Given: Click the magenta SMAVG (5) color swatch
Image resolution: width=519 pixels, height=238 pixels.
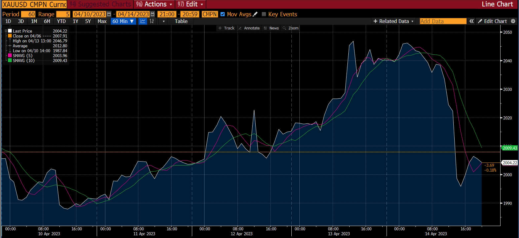Looking at the screenshot, I should tap(10, 56).
